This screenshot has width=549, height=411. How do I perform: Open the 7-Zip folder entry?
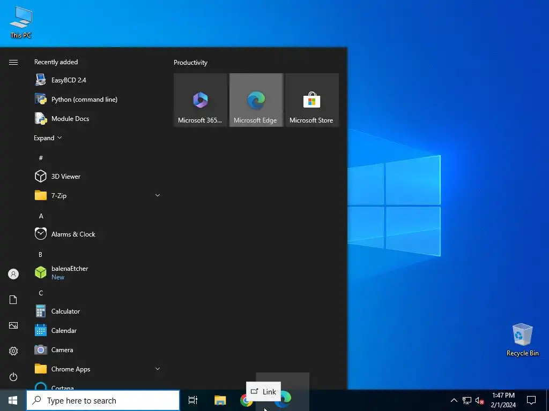click(98, 195)
